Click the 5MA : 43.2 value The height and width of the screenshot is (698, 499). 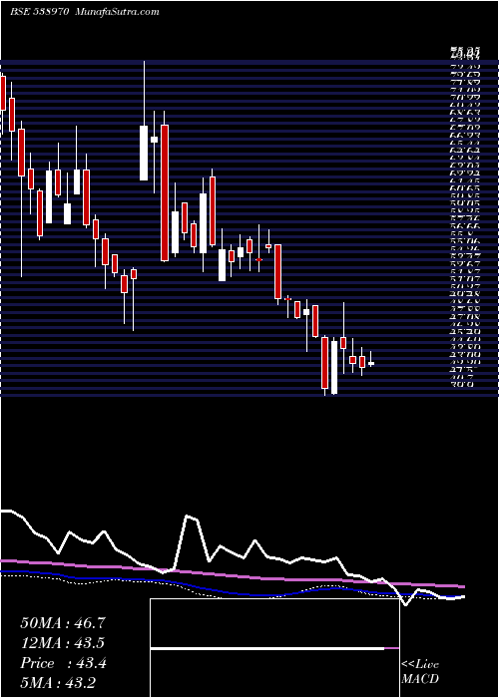pos(59,683)
